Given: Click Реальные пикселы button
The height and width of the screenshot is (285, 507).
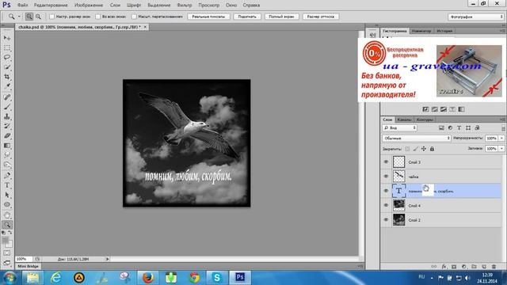Looking at the screenshot, I should click(208, 17).
